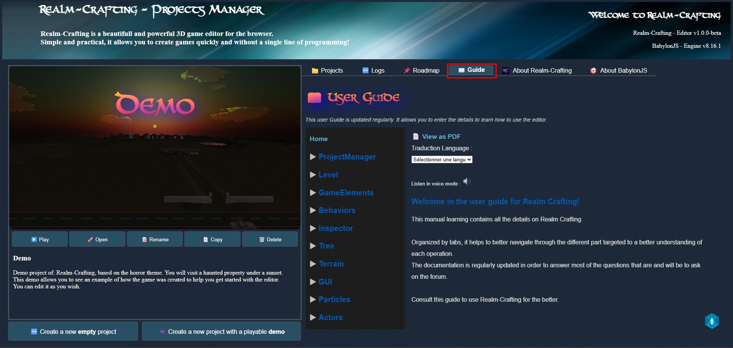The image size is (733, 348).
Task: Open the Roadmap tab
Action: [421, 70]
